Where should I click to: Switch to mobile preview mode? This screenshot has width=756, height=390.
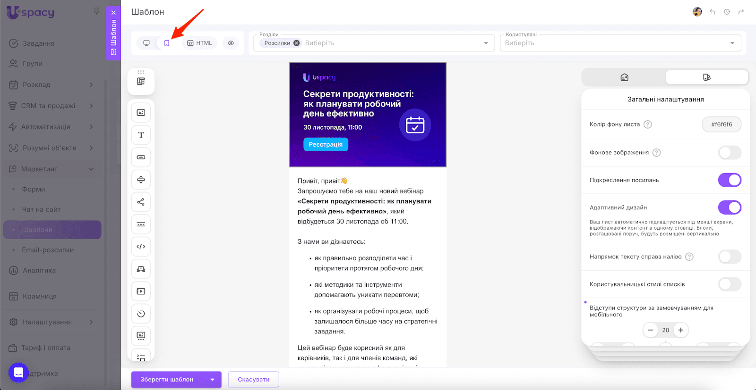click(167, 43)
